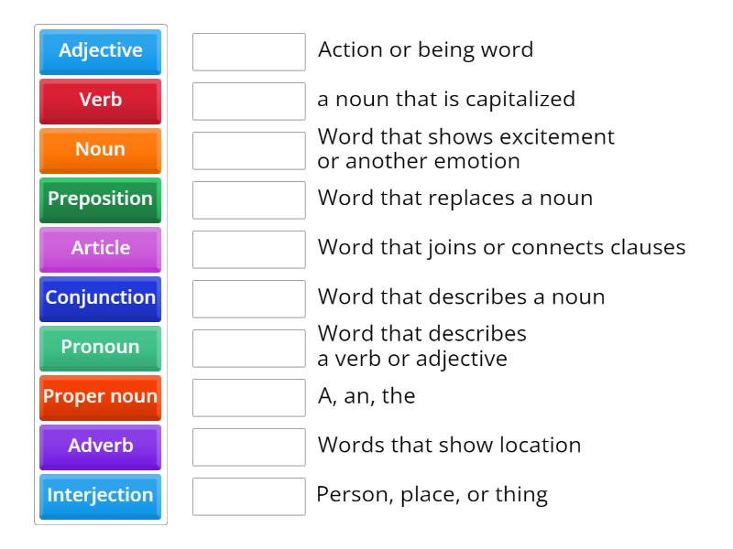Select the Adverb word tile
The height and width of the screenshot is (549, 733).
99,446
